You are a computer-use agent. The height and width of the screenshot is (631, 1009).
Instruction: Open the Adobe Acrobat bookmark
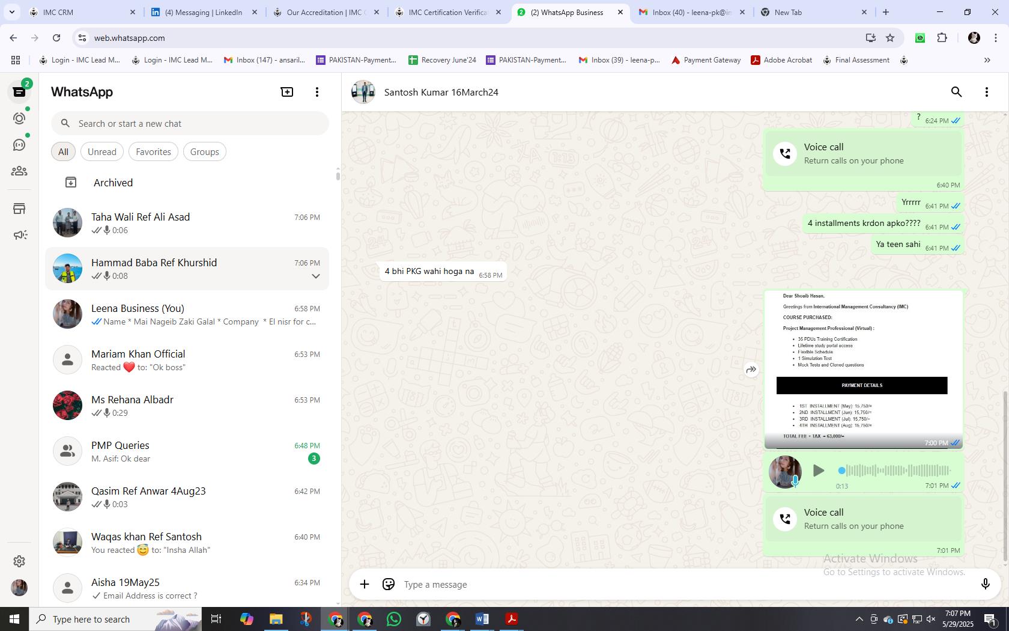781,60
